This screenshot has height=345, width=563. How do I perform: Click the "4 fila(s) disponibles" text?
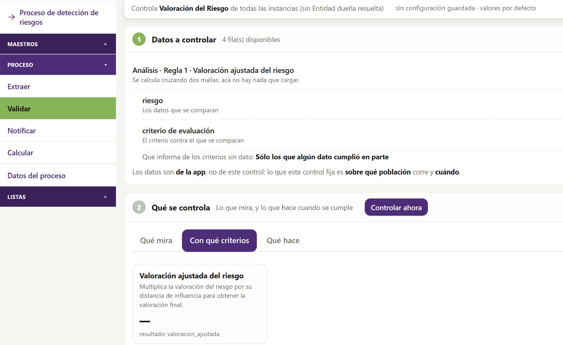coord(251,40)
